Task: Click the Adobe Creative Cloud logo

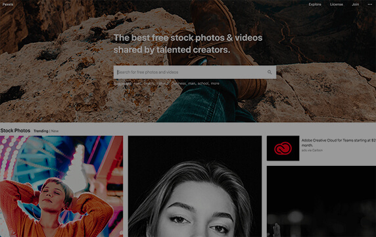Action: 283,148
